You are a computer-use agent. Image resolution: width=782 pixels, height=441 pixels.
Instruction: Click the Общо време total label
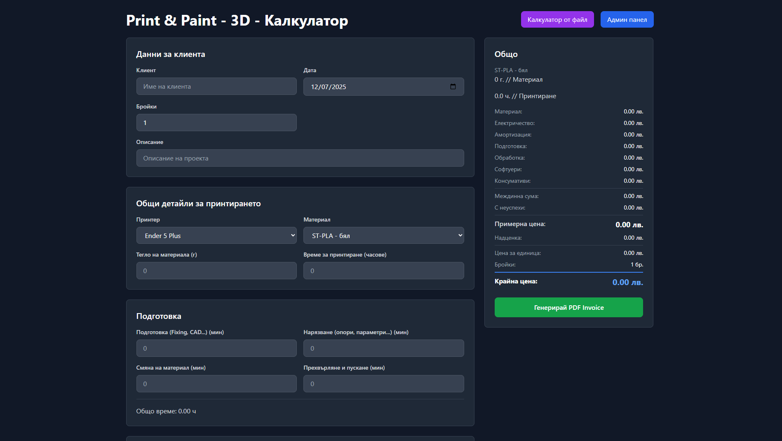point(166,411)
